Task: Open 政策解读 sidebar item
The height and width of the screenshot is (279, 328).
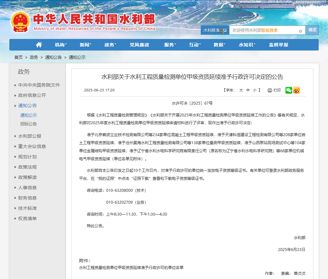Action: [27, 177]
